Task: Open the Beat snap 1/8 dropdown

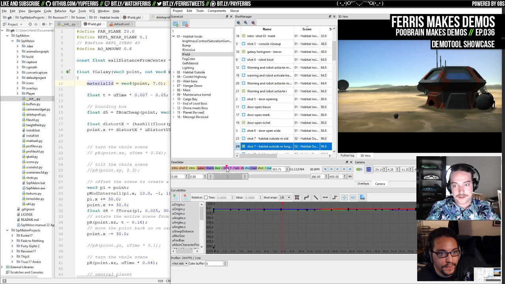Action: [x=285, y=197]
